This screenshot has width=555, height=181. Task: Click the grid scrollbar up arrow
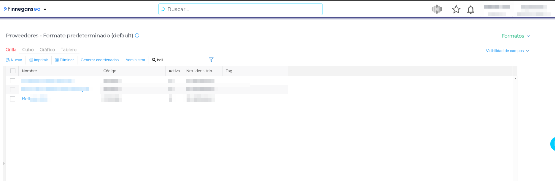(x=515, y=79)
